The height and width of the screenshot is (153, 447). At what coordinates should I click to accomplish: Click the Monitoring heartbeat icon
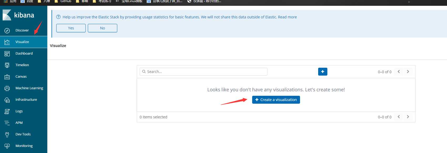click(7, 146)
